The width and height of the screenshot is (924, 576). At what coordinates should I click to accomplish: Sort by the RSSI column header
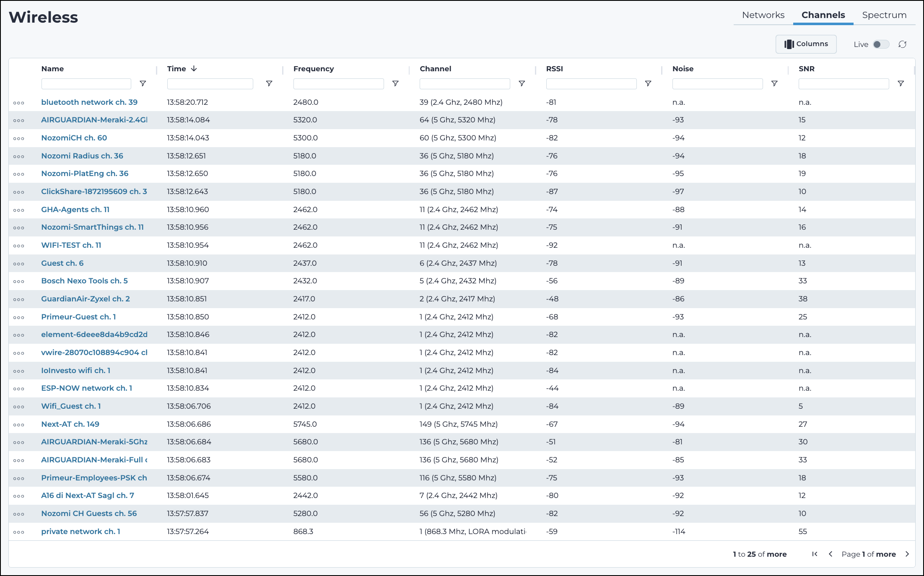click(x=554, y=69)
